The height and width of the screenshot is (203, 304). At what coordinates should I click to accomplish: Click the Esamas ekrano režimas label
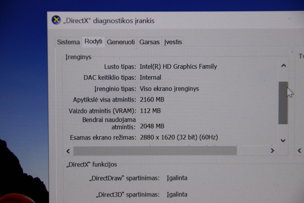coord(103,137)
